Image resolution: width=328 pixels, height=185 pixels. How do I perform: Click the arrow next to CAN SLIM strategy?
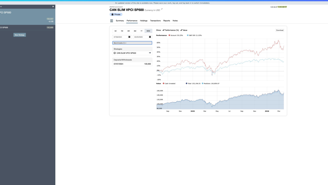150,53
